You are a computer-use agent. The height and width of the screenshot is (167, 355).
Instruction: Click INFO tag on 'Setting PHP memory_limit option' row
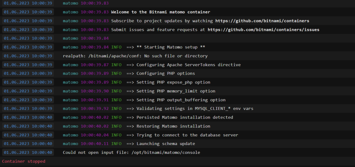click(116, 91)
